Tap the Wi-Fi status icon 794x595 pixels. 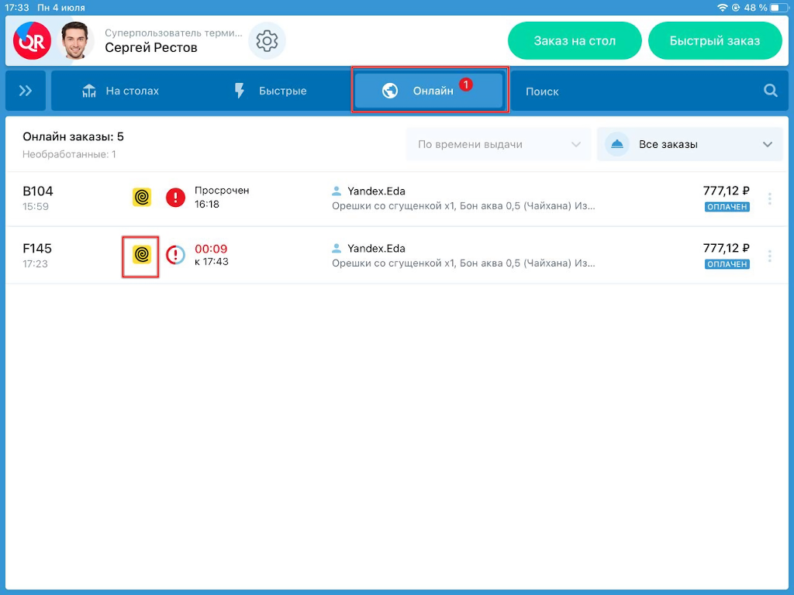click(722, 8)
